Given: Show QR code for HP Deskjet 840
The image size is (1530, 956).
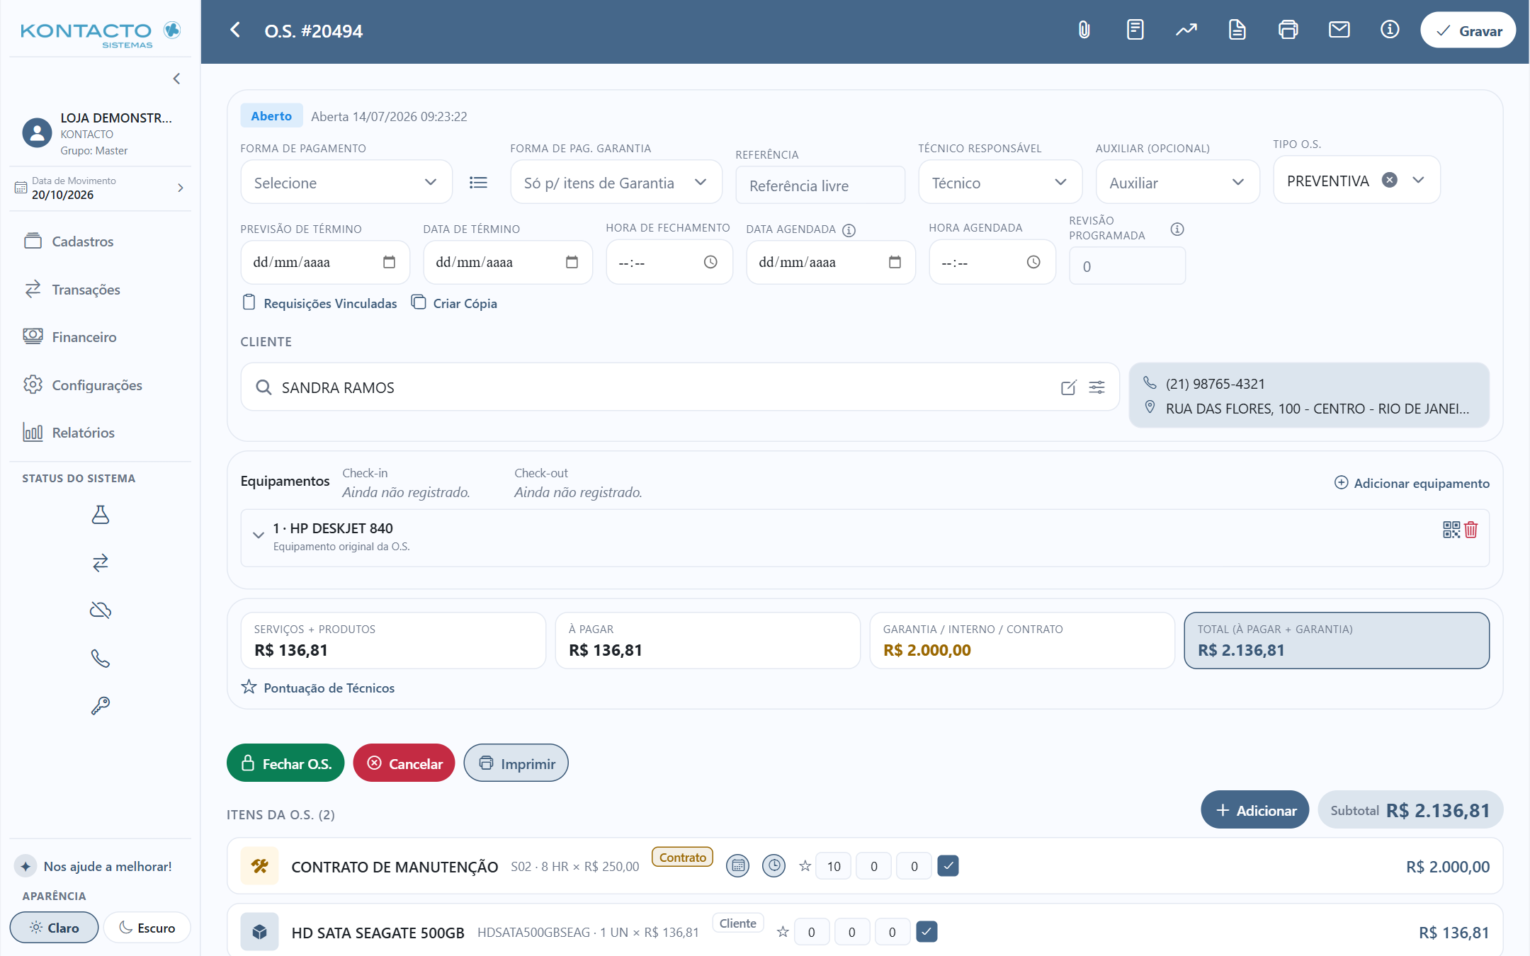Looking at the screenshot, I should point(1451,530).
